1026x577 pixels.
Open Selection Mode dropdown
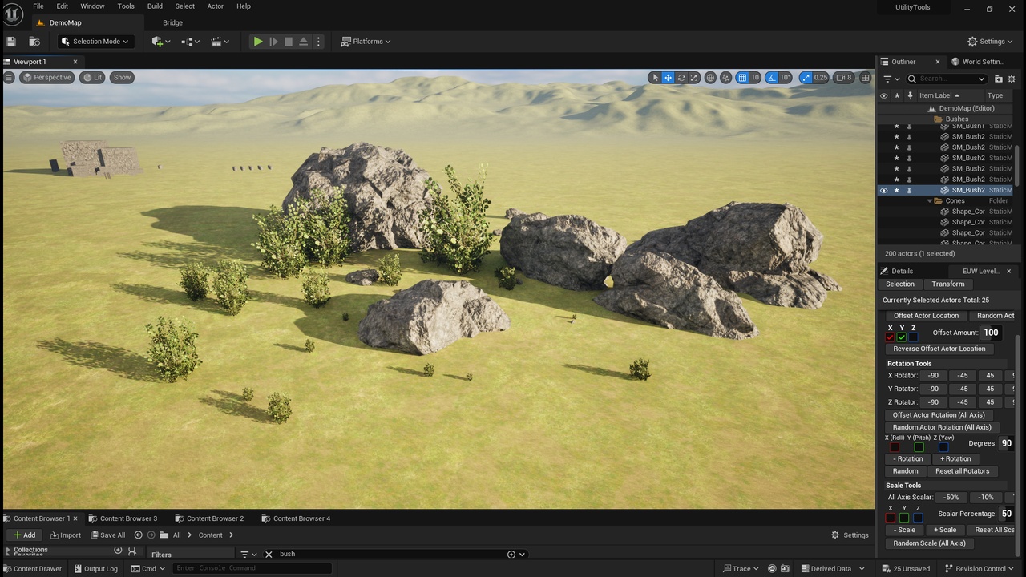click(95, 42)
